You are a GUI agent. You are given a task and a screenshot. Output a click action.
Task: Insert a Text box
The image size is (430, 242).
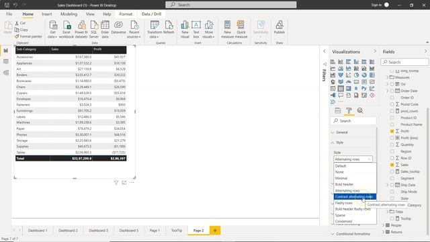click(196, 30)
